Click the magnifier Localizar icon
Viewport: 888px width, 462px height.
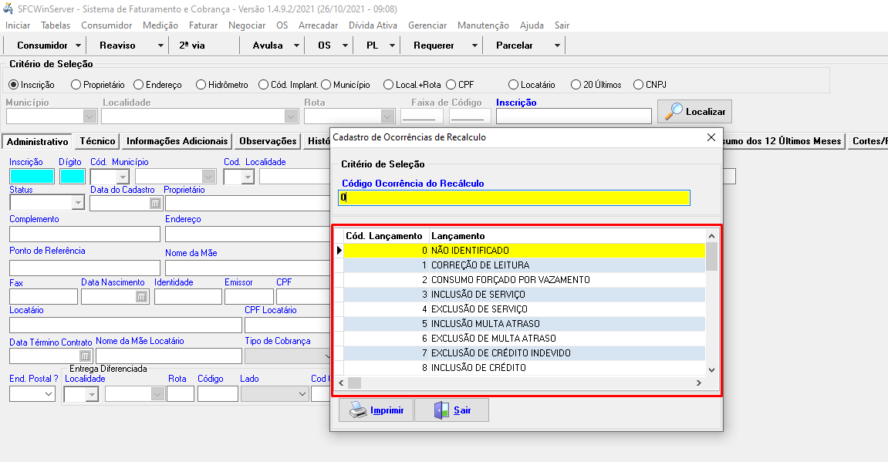[674, 111]
